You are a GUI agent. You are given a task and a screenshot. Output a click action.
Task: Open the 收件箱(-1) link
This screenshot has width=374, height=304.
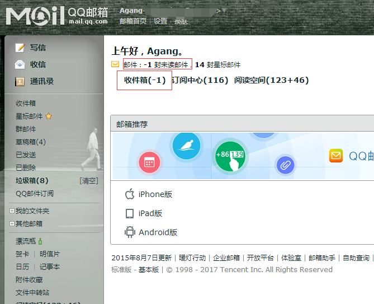(145, 80)
